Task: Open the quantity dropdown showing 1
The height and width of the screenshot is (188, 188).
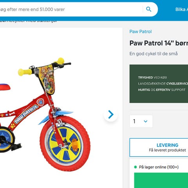Action: point(141,121)
